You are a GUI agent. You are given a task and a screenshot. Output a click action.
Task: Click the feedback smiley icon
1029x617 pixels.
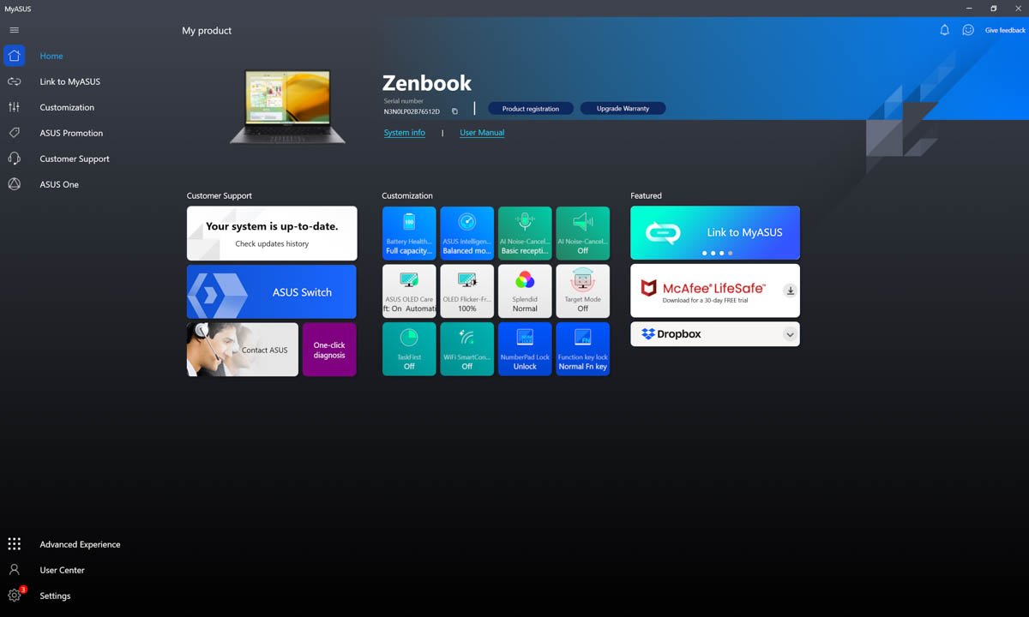968,30
